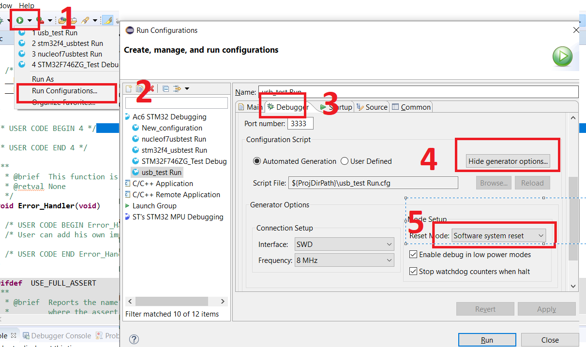Viewport: 586px width, 347px height.
Task: Uncheck Stop watchdog counters when halt
Action: (413, 272)
